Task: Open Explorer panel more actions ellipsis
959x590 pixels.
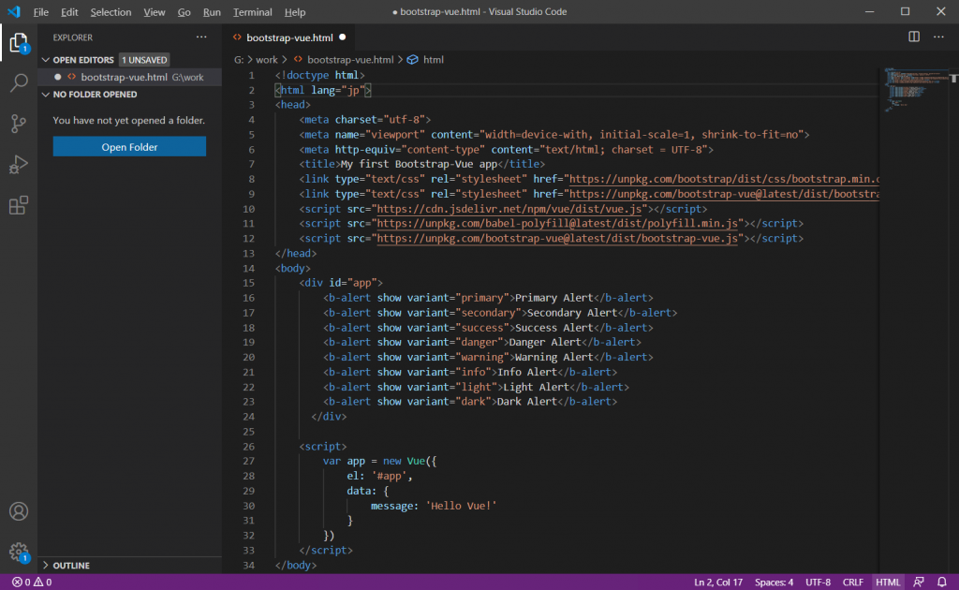Action: coord(201,37)
